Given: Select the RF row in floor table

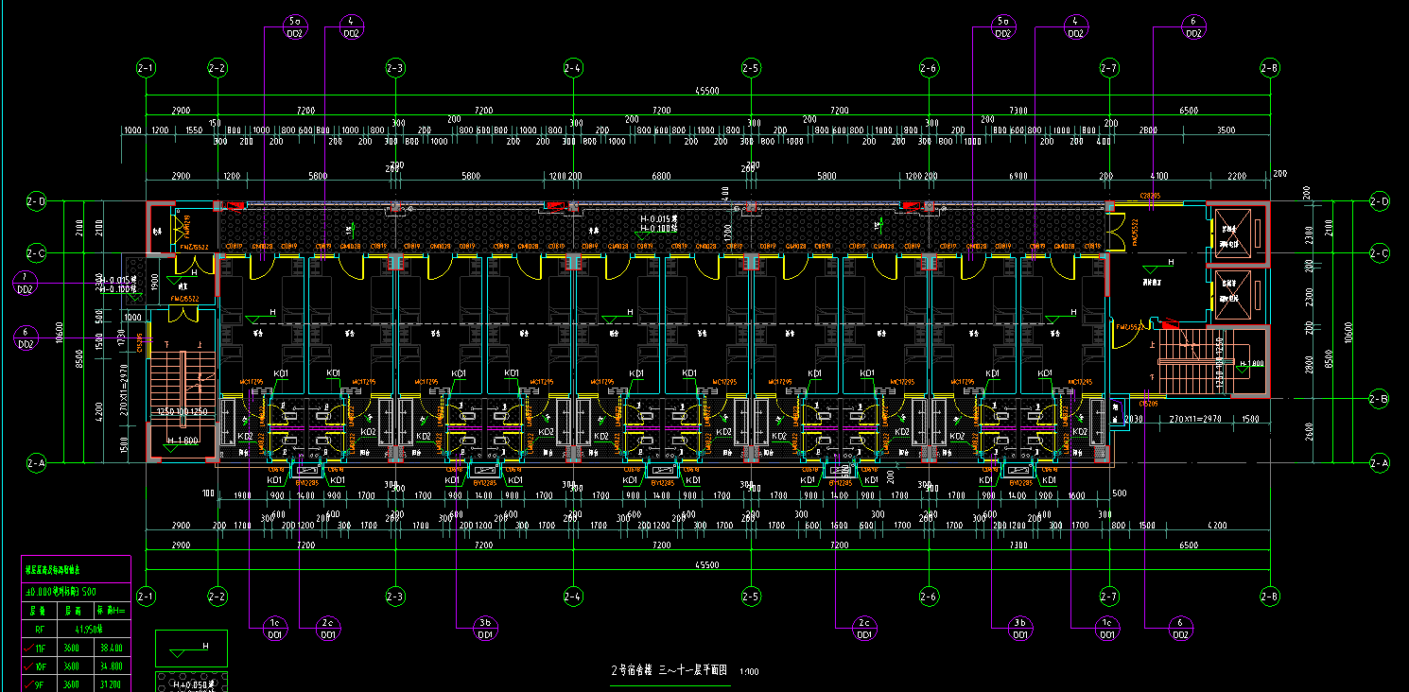Looking at the screenshot, I should tap(76, 627).
